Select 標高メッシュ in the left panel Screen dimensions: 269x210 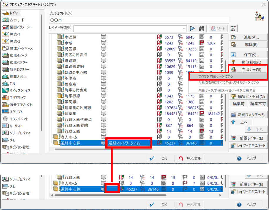tap(18, 76)
